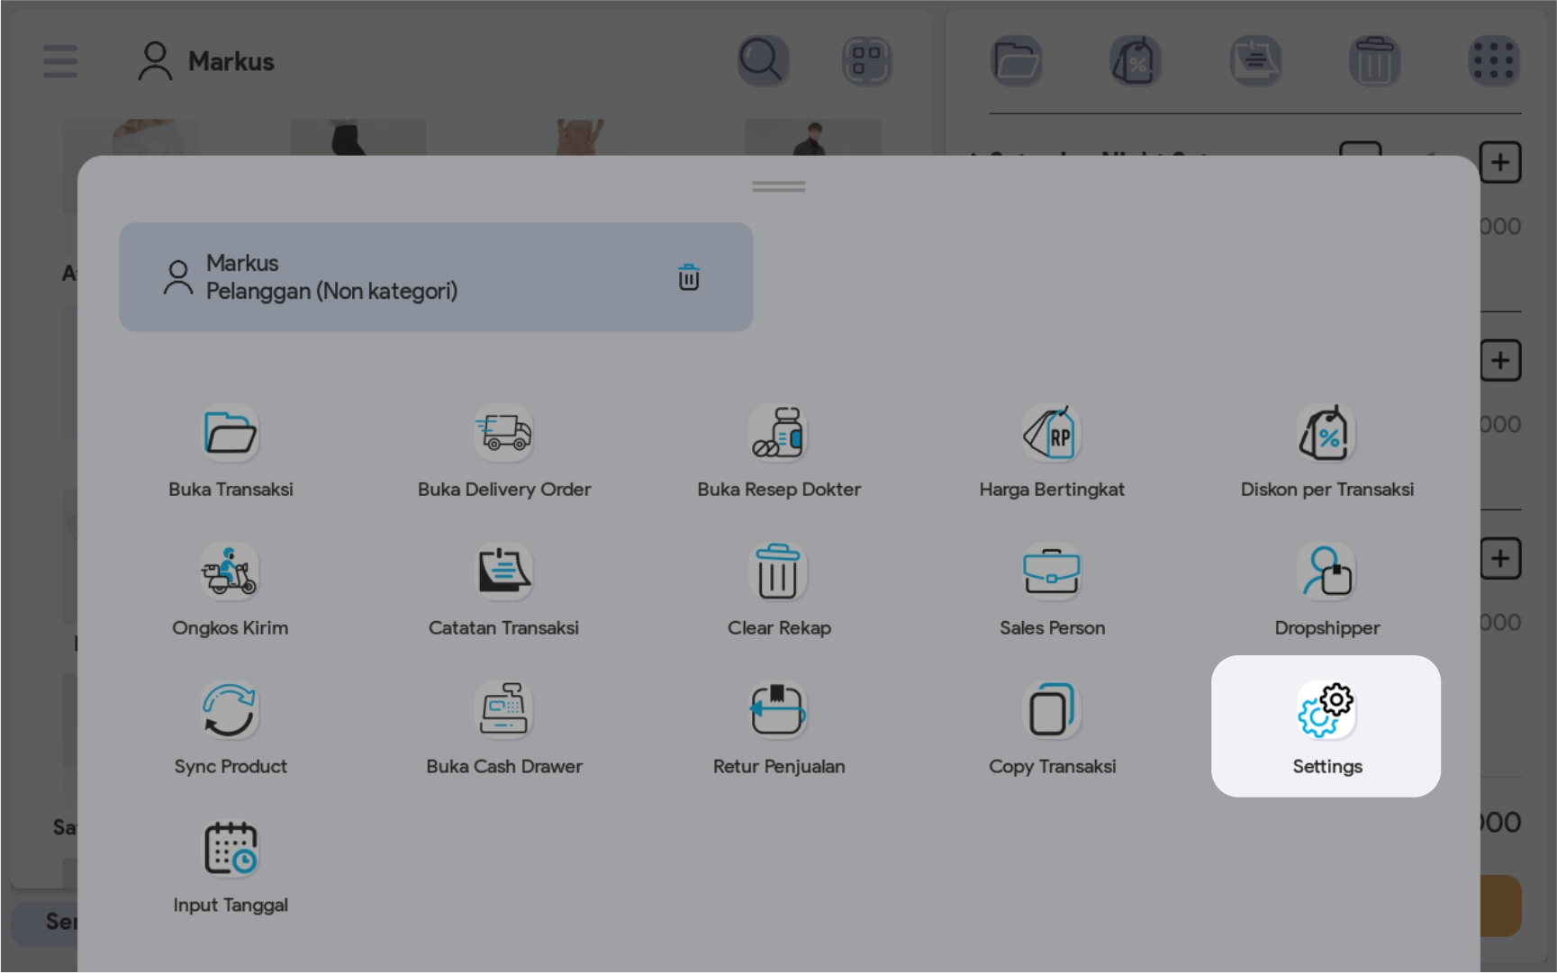
Task: Grab the bottom sheet drag handle
Action: click(x=779, y=186)
